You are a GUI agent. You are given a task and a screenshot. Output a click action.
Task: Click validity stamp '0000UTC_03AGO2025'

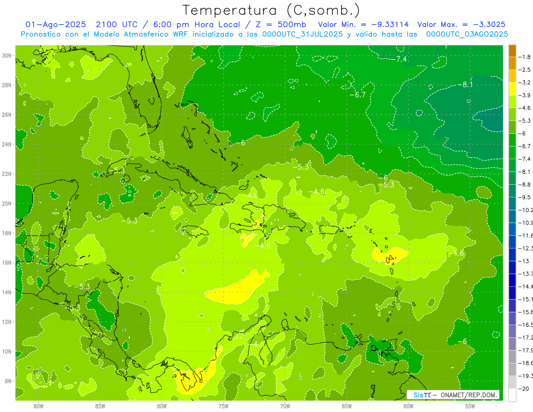pyautogui.click(x=467, y=34)
